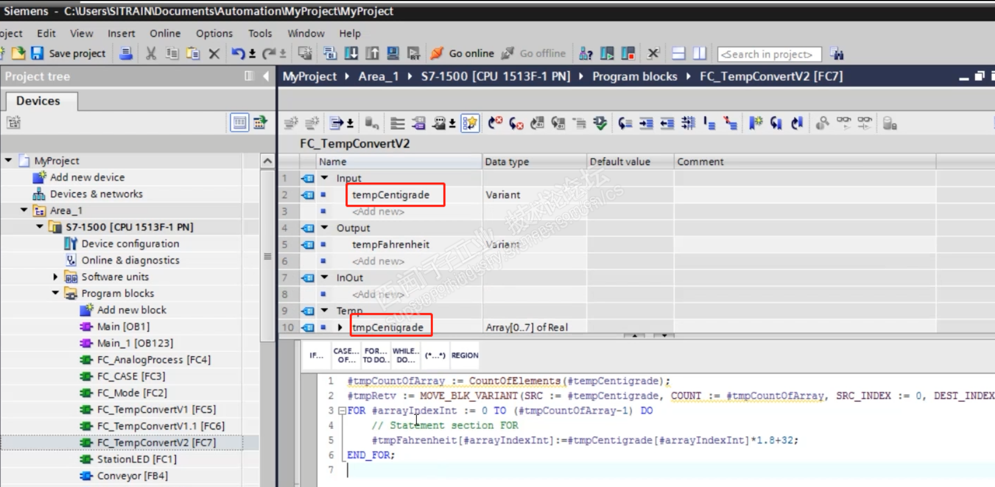Expand the Software units node
Screen dimensions: 995x487
click(55, 276)
